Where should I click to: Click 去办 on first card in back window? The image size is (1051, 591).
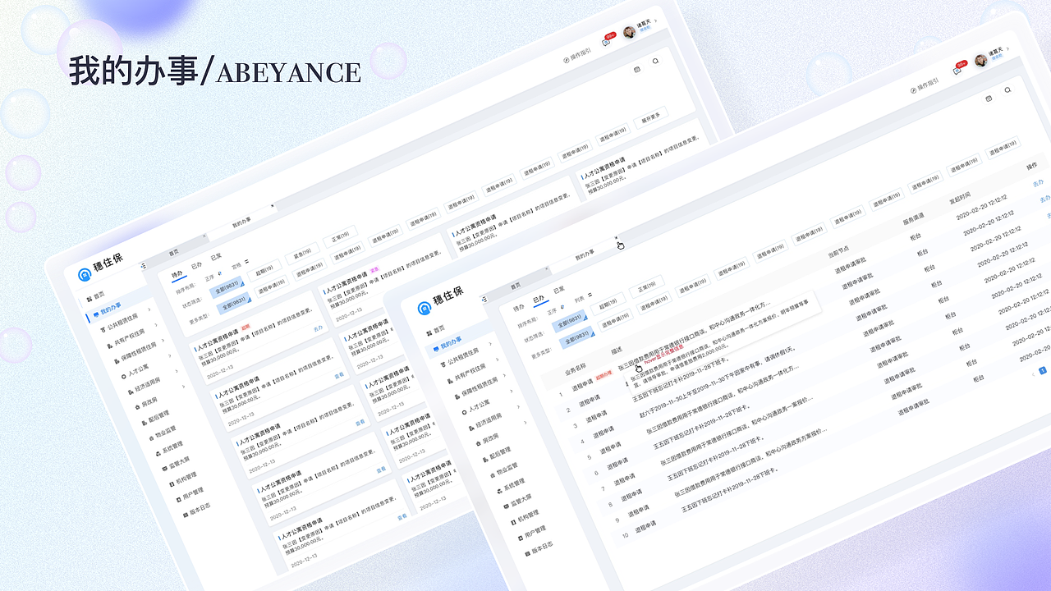tap(318, 328)
